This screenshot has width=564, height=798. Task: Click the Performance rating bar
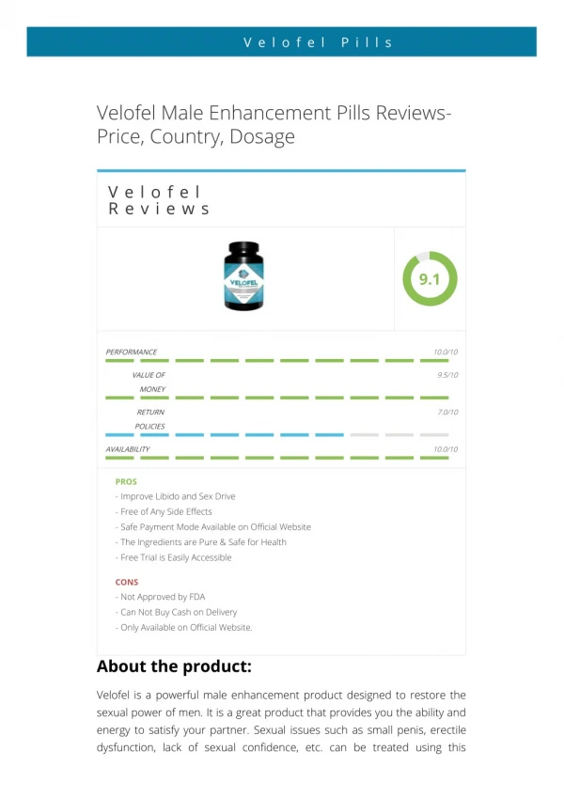(x=277, y=360)
